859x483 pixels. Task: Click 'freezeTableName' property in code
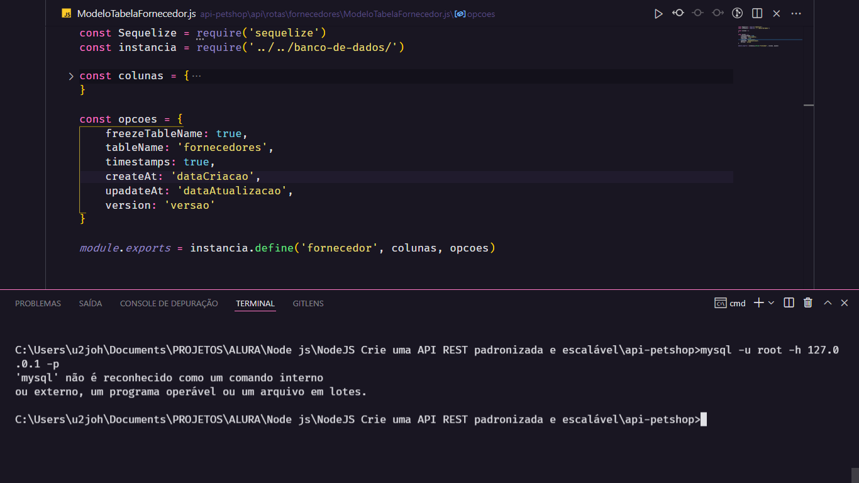(x=154, y=133)
